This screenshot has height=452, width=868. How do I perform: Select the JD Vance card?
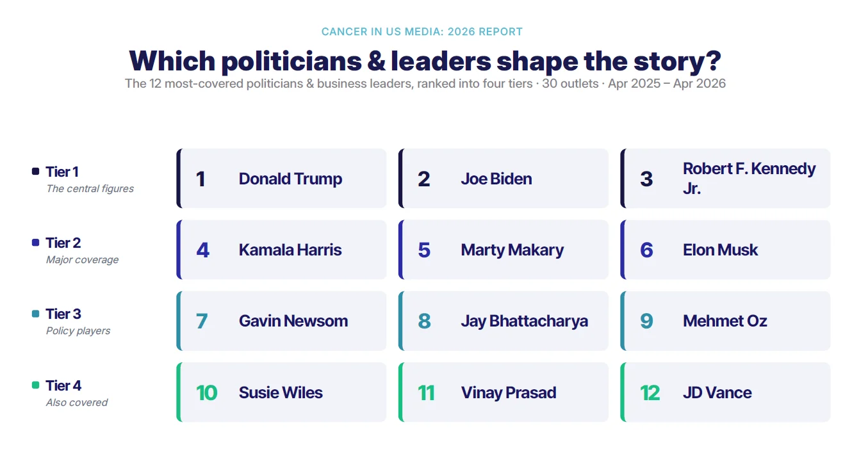(725, 392)
